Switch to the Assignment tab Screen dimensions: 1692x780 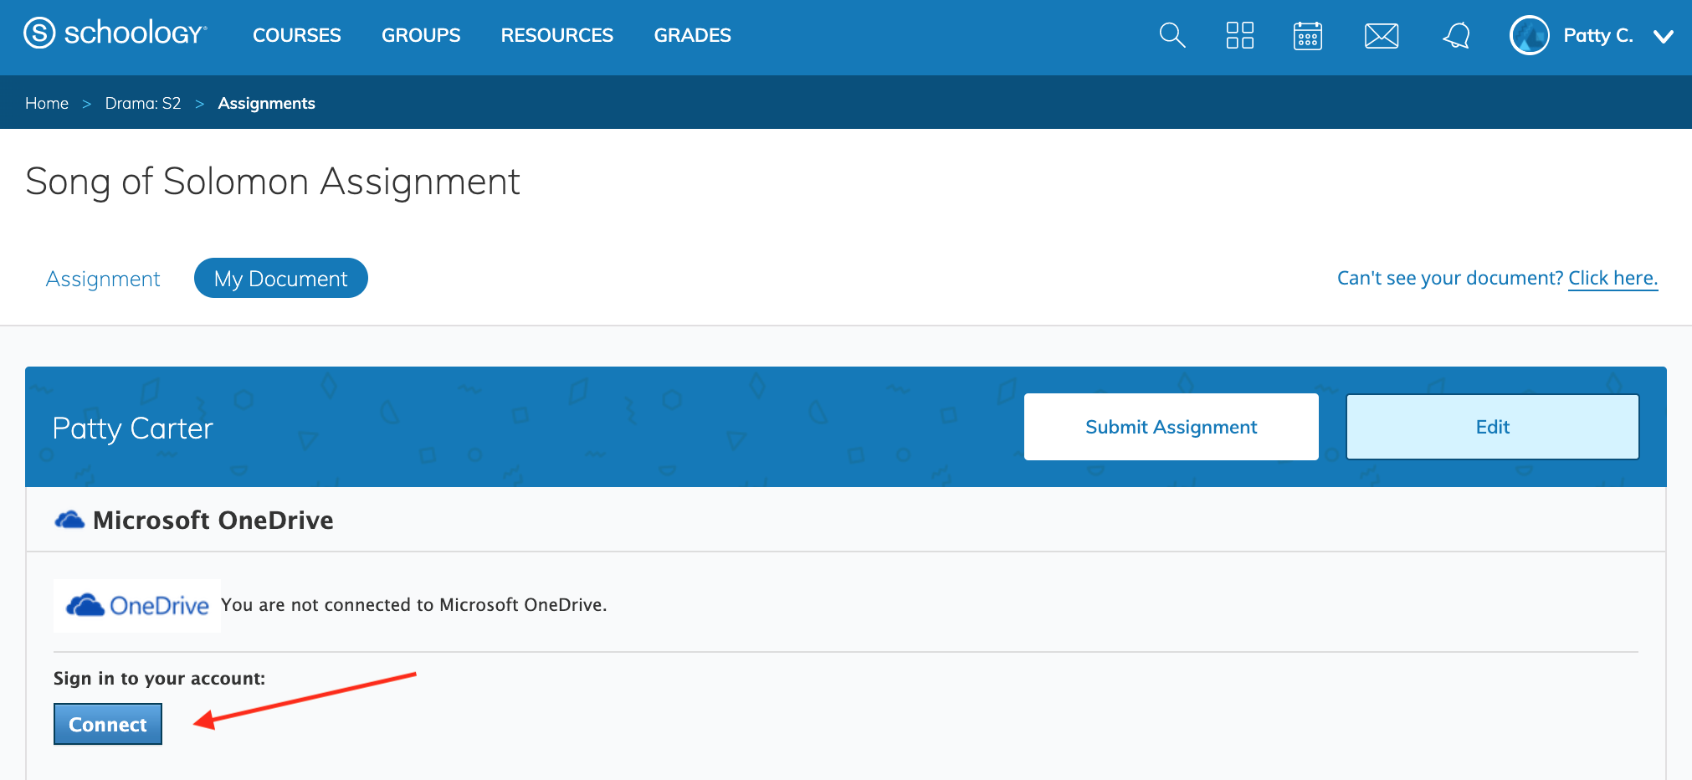(x=103, y=279)
